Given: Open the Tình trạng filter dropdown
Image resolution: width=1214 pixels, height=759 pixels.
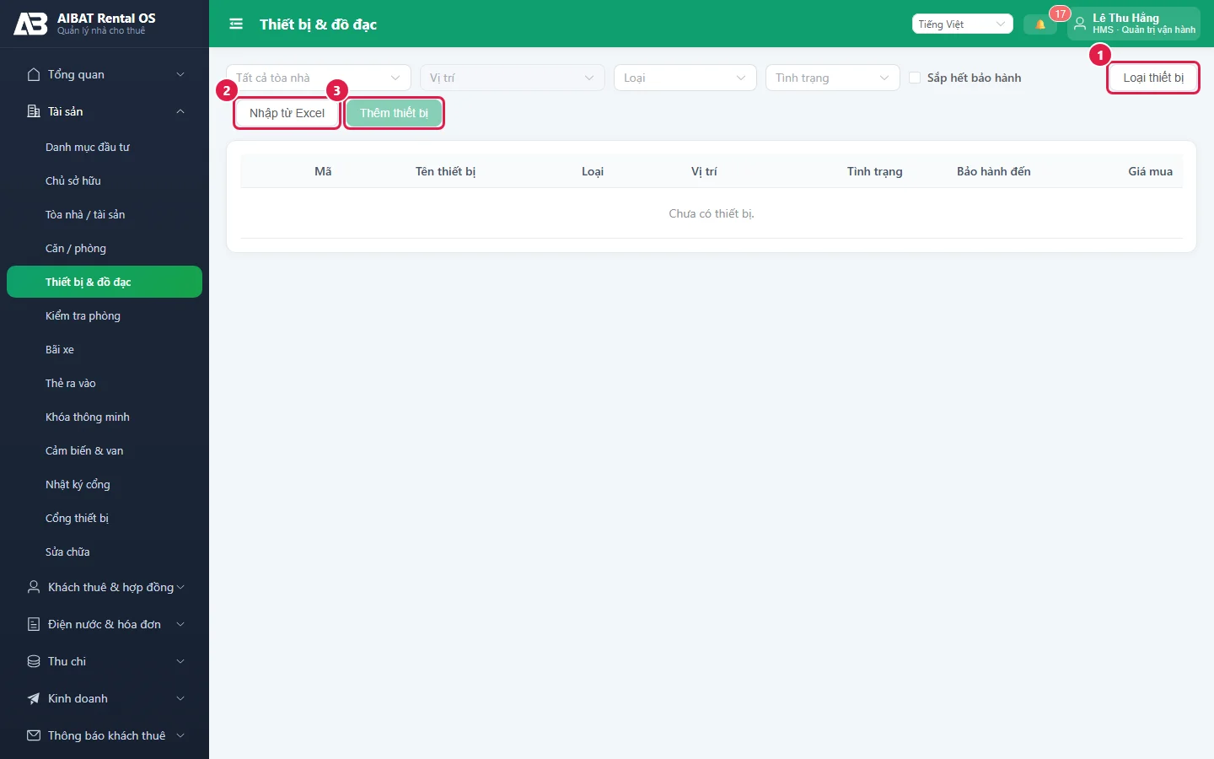Looking at the screenshot, I should (833, 78).
